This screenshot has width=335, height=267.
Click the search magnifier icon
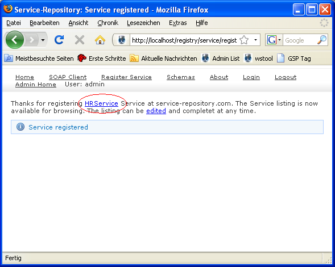[322, 40]
